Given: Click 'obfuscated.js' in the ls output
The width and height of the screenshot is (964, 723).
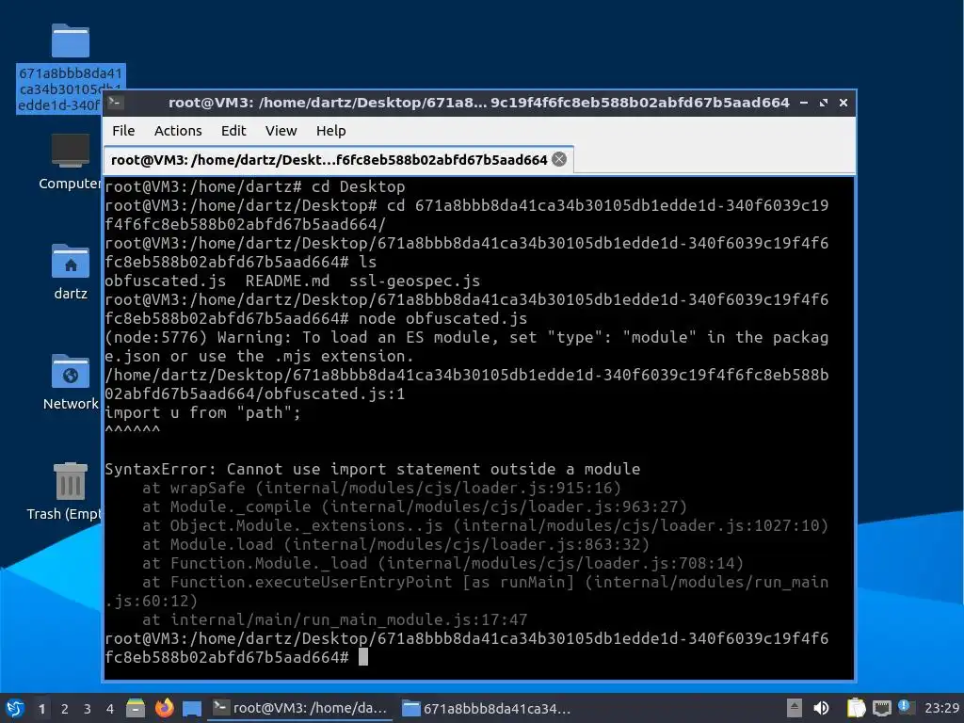Looking at the screenshot, I should click(165, 281).
